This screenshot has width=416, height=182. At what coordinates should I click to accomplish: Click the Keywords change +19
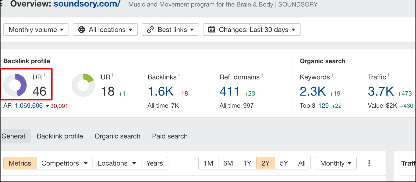[x=335, y=94]
